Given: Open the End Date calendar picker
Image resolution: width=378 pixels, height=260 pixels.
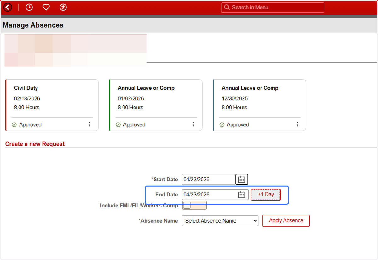Looking at the screenshot, I should (242, 195).
